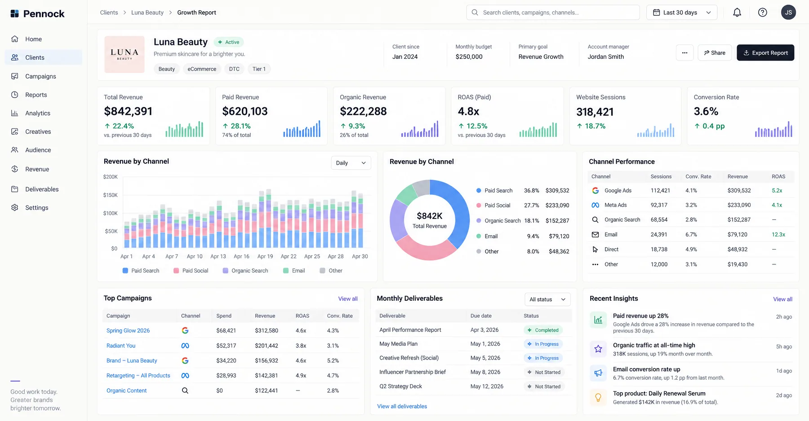The height and width of the screenshot is (421, 809).
Task: Open the JS user avatar menu
Action: (x=788, y=13)
